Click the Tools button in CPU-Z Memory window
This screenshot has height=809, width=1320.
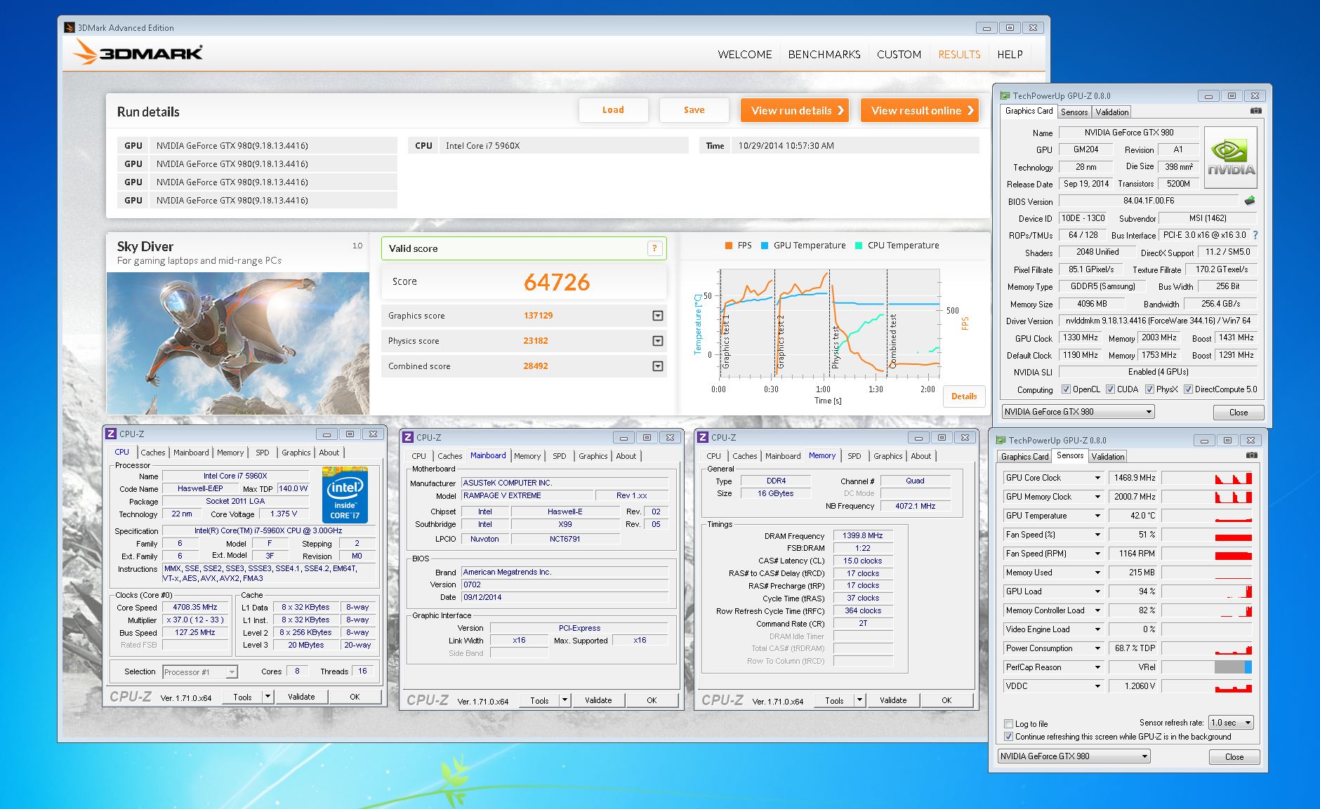click(834, 700)
